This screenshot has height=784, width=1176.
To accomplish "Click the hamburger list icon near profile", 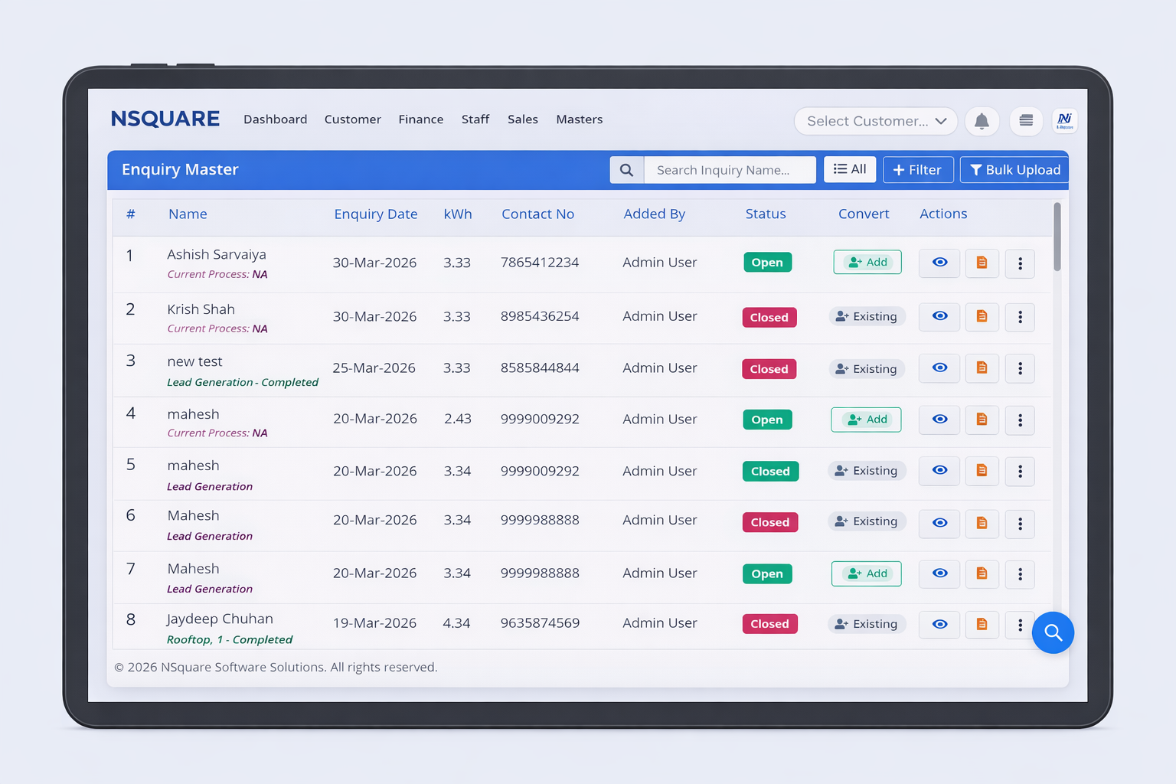I will point(1026,121).
